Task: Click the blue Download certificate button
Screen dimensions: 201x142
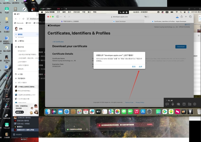Action: coord(181,47)
